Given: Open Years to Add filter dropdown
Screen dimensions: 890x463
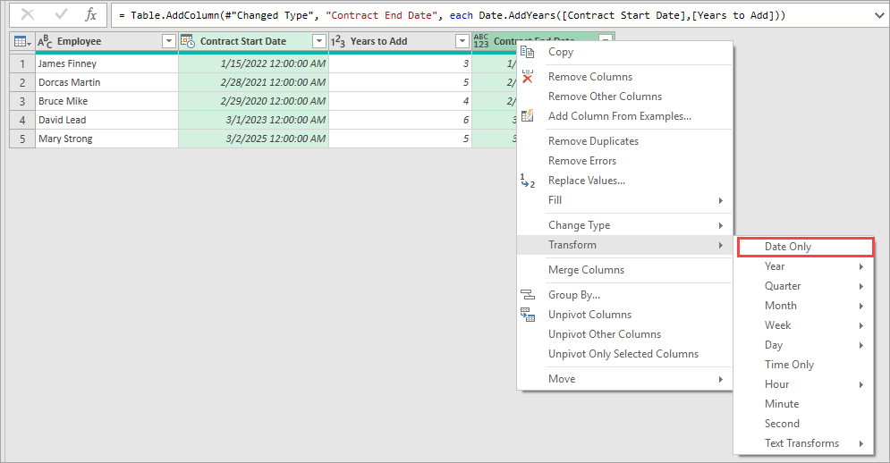Looking at the screenshot, I should click(x=462, y=42).
